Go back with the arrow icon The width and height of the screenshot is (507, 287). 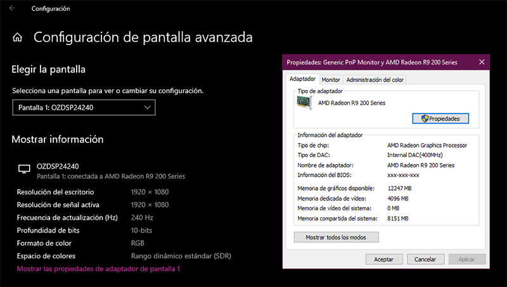(x=12, y=8)
